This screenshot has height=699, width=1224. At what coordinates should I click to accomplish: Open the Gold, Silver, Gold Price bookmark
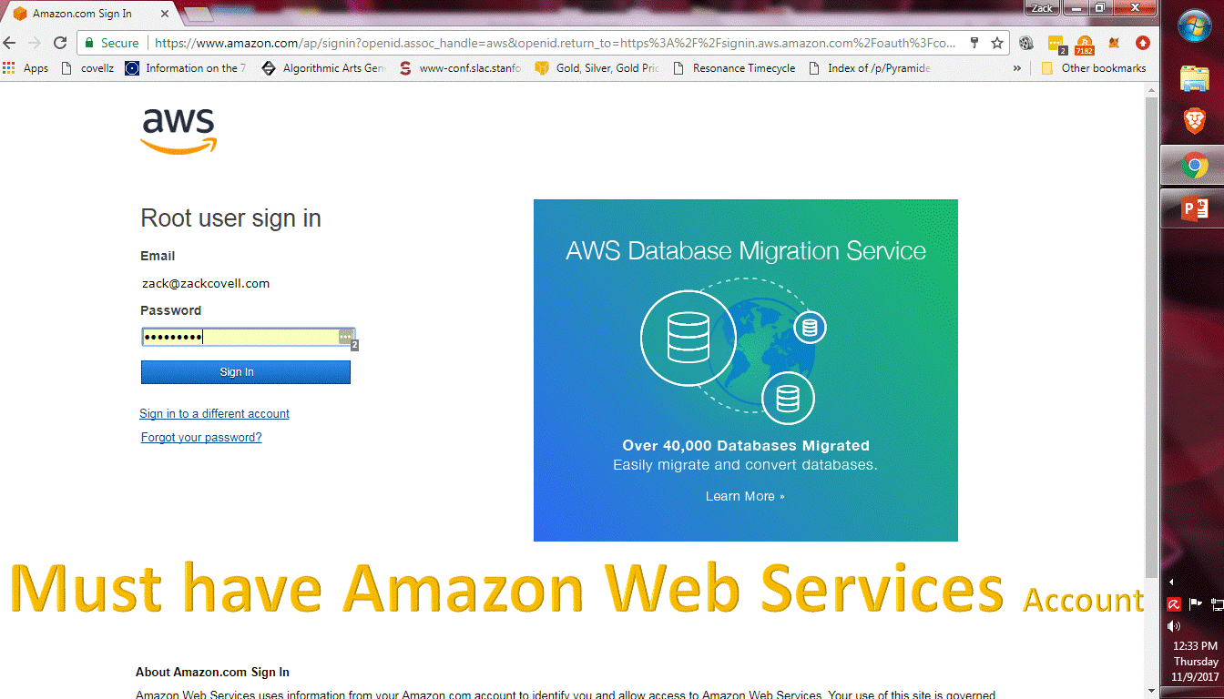click(x=597, y=68)
